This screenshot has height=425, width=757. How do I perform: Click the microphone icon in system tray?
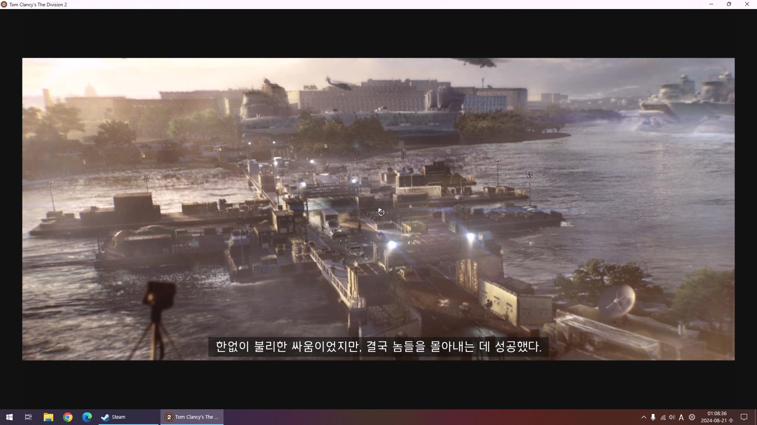click(x=653, y=417)
